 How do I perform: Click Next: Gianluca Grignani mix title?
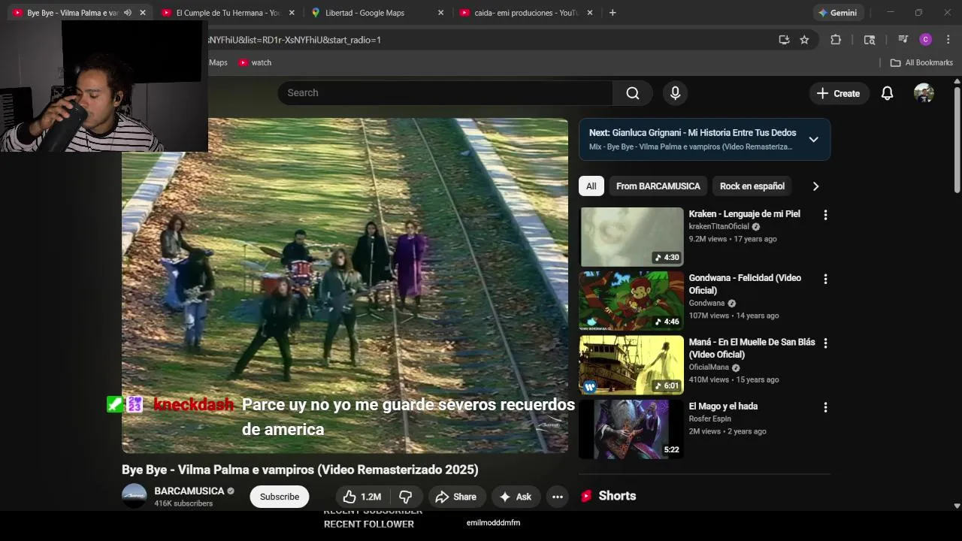(692, 133)
